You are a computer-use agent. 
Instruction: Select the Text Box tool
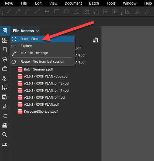tap(128, 11)
